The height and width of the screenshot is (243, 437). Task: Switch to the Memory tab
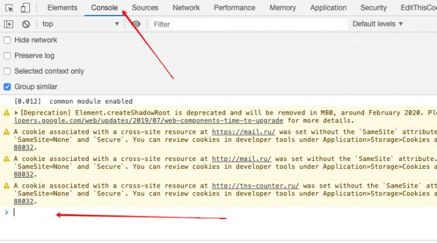pos(282,8)
